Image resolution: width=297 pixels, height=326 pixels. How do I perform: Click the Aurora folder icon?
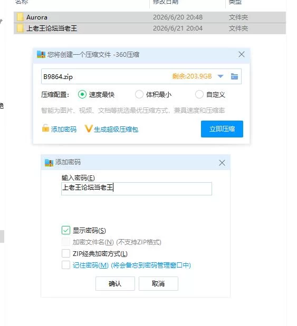pos(20,17)
